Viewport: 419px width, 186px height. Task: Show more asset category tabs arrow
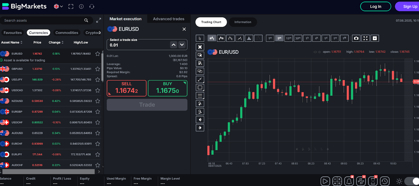100,33
